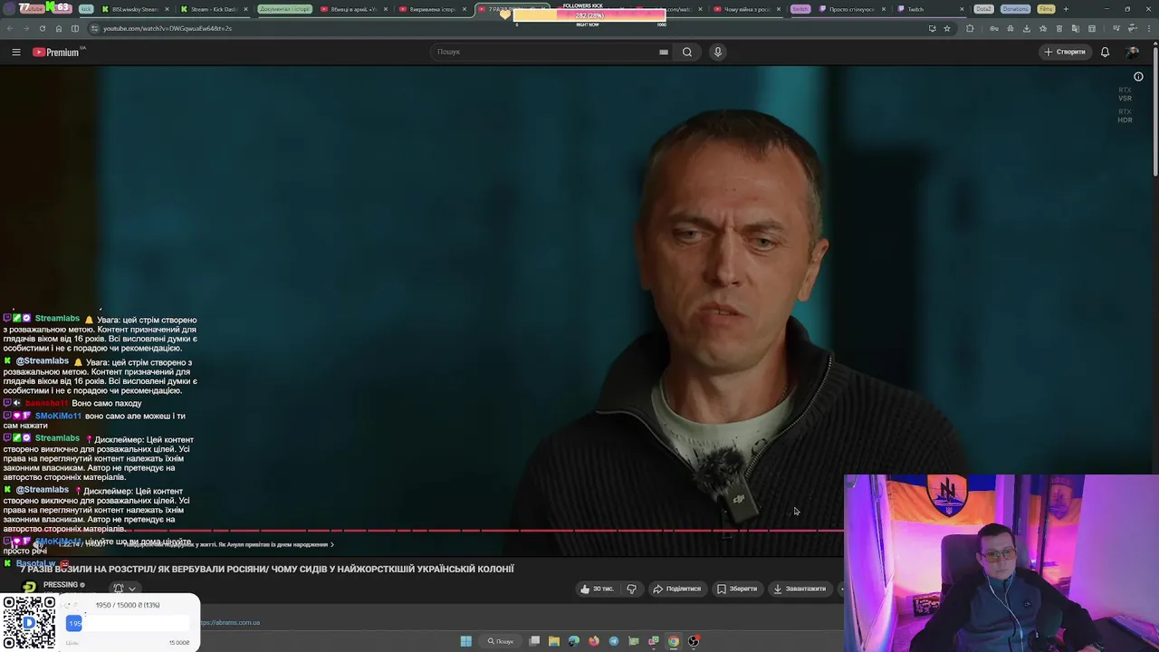
Task: Click Завантажити download button
Action: (799, 589)
